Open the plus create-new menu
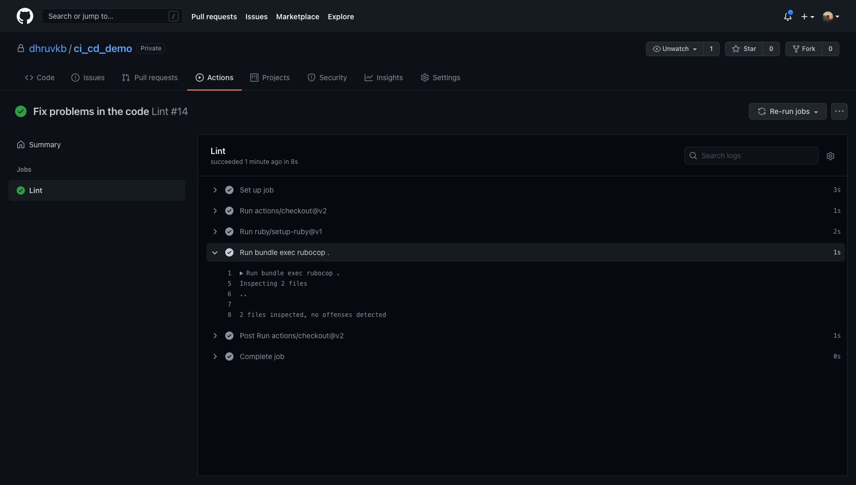856x485 pixels. (x=807, y=17)
